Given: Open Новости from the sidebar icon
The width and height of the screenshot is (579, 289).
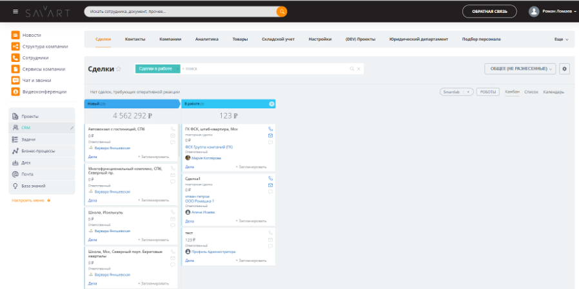Looking at the screenshot, I should 15,35.
